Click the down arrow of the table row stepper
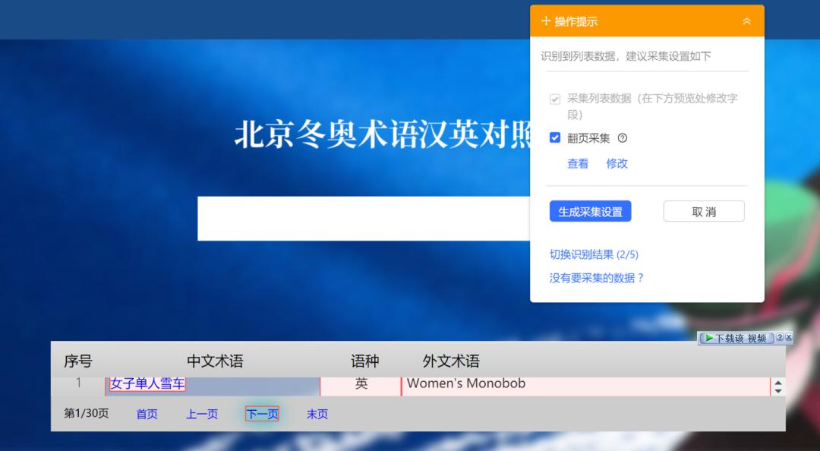The height and width of the screenshot is (451, 820). pos(778,390)
